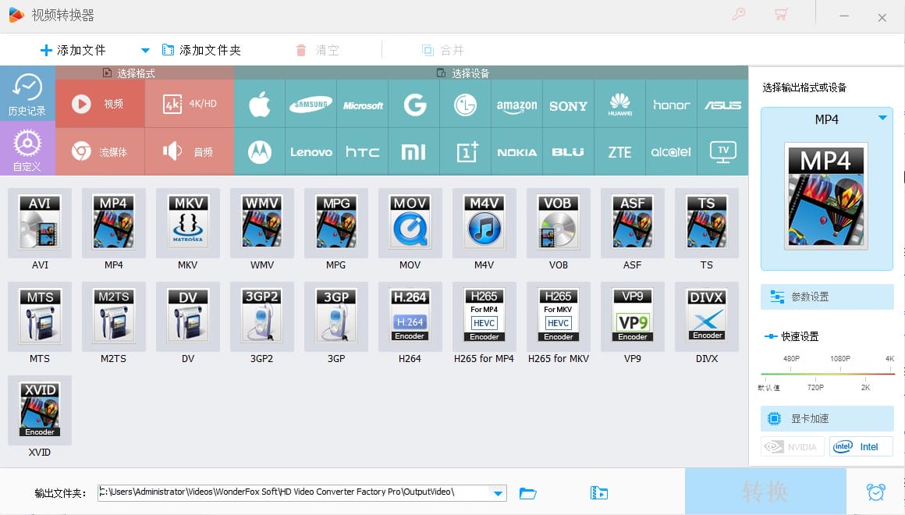Select H265 for MP4 encoder
Screen dimensions: 905x515
click(484, 316)
